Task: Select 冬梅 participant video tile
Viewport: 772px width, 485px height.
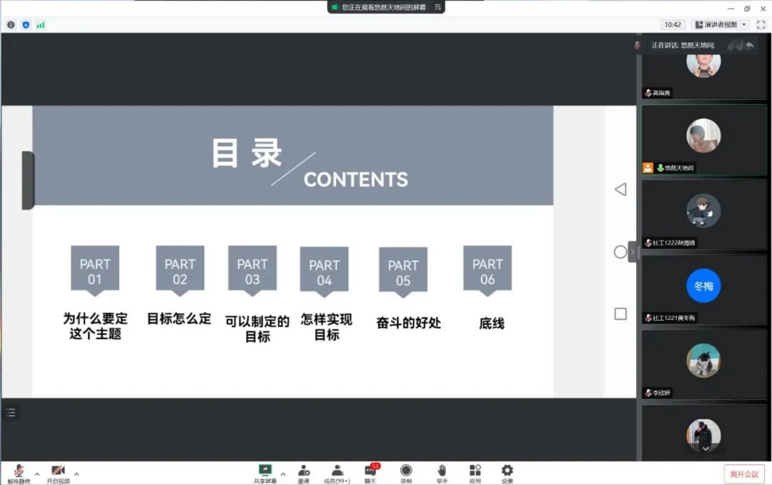Action: 703,286
